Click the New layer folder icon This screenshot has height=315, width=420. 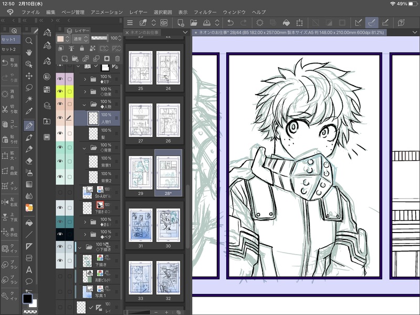(75, 59)
